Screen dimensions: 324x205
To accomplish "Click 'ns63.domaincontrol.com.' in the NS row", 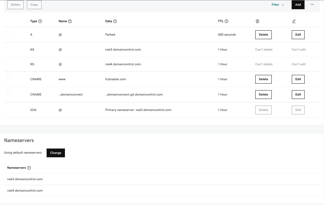I will pyautogui.click(x=123, y=50).
